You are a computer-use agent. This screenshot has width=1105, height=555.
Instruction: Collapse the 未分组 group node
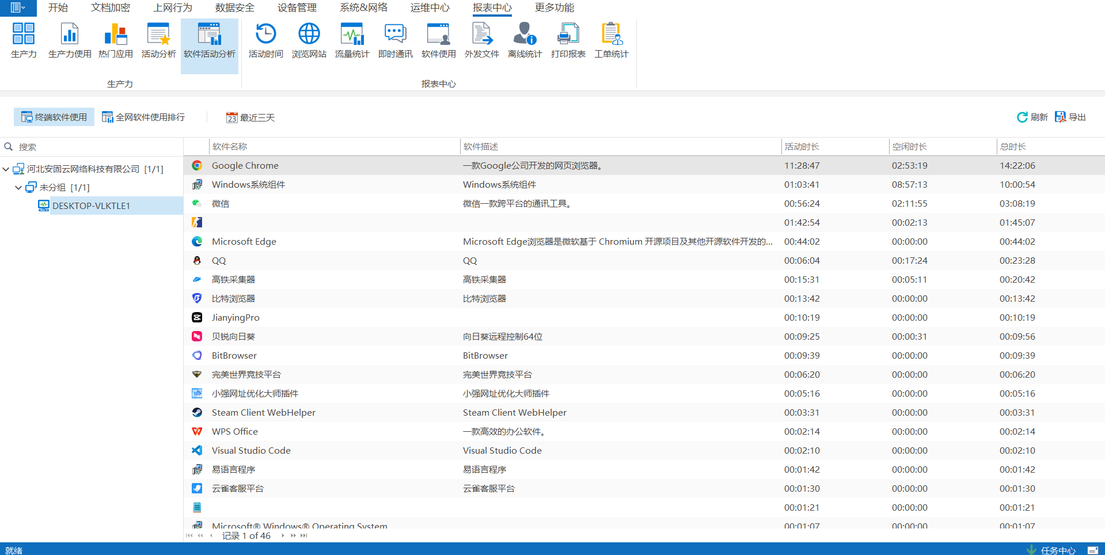click(18, 188)
